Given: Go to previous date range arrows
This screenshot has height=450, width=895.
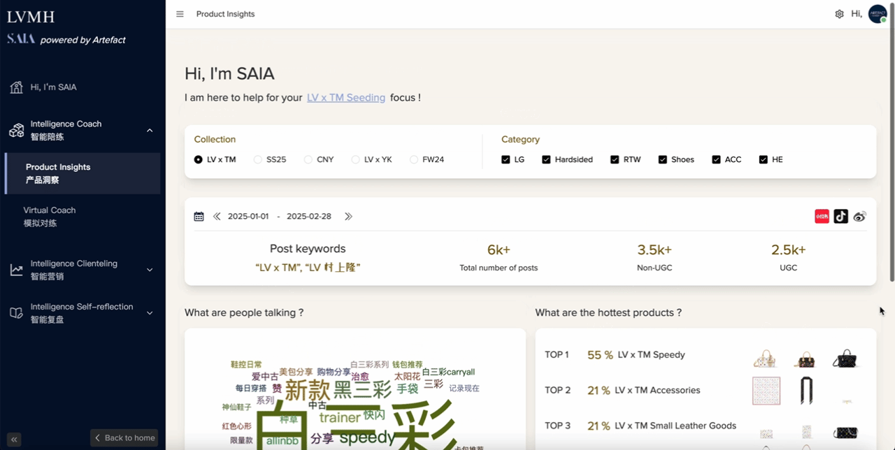Looking at the screenshot, I should pos(217,217).
